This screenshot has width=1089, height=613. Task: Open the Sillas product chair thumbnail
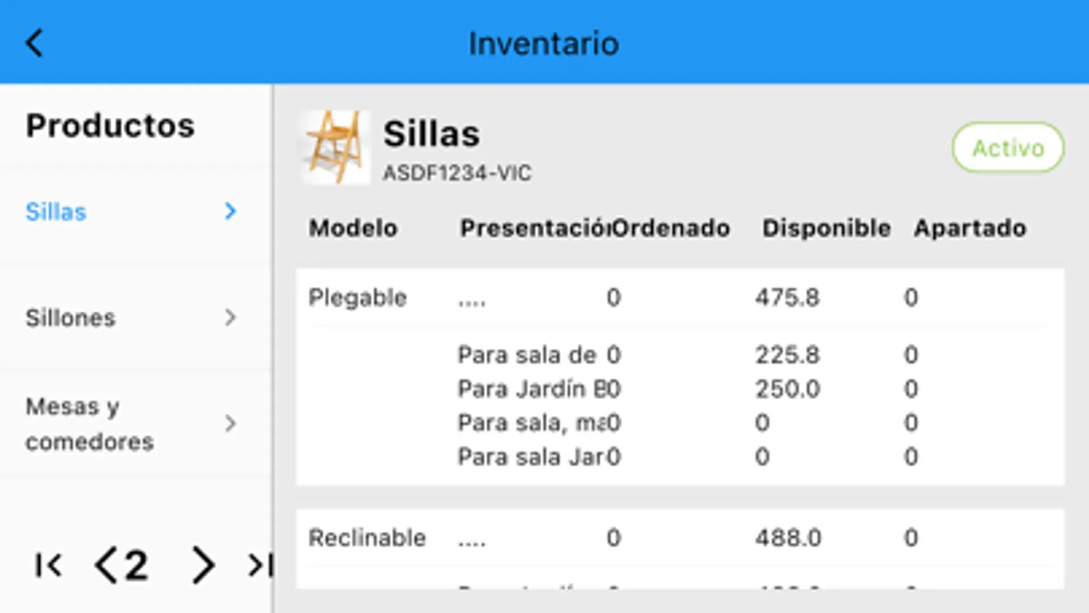pyautogui.click(x=336, y=147)
